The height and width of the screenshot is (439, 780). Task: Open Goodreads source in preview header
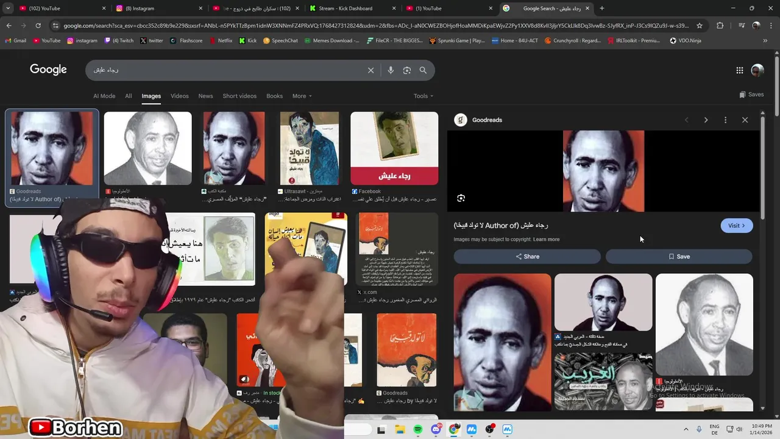click(478, 120)
